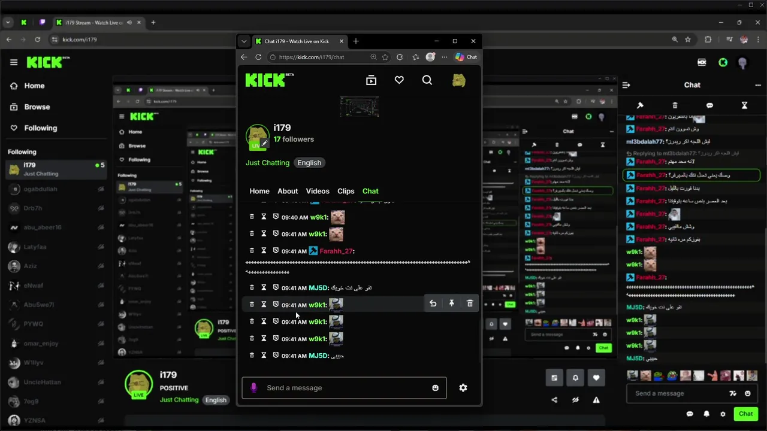The image size is (767, 431).
Task: Toggle the heart follow button below the stream
Action: tap(596, 378)
